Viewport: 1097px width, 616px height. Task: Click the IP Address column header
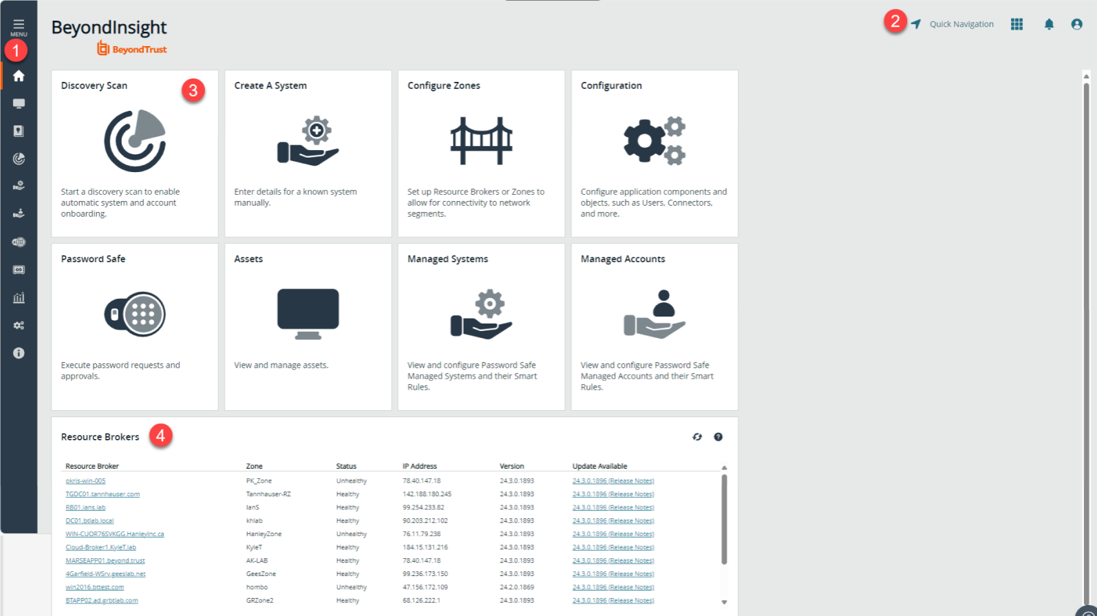pyautogui.click(x=420, y=466)
